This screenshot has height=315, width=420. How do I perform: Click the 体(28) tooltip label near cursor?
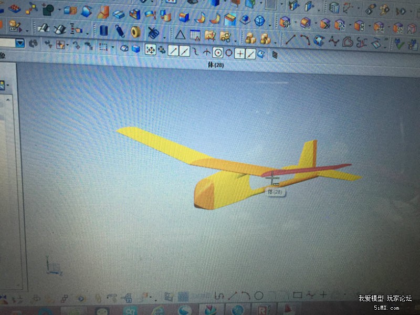coord(275,192)
